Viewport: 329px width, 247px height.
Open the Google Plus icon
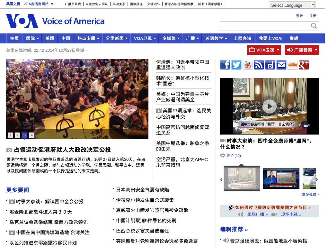[x=304, y=65]
